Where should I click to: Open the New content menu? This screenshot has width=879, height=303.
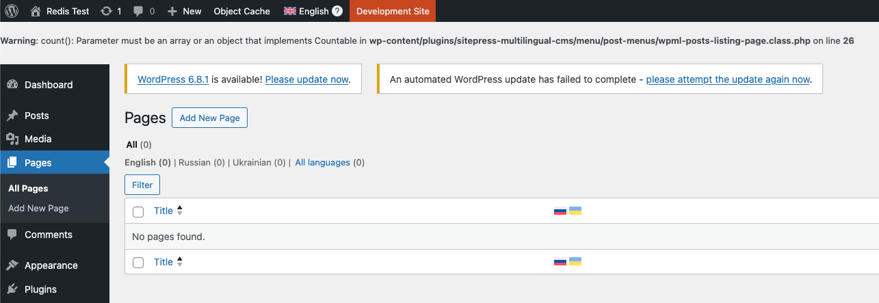point(184,11)
